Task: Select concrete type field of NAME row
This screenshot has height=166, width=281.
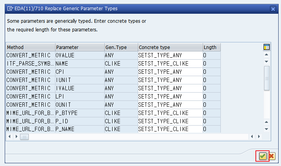Action: (x=170, y=64)
